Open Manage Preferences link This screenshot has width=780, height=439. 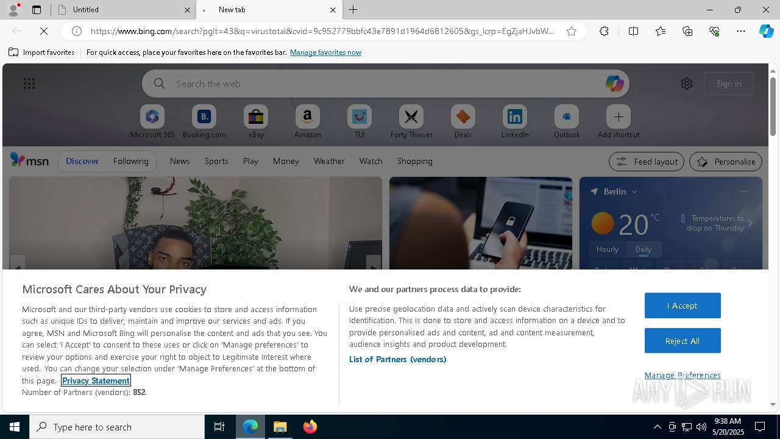pyautogui.click(x=682, y=375)
